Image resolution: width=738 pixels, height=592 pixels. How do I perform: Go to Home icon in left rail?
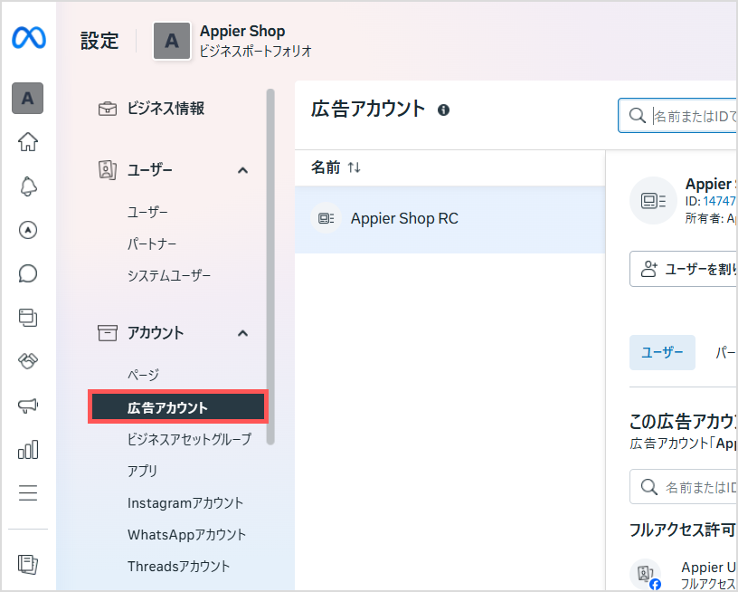pyautogui.click(x=28, y=142)
